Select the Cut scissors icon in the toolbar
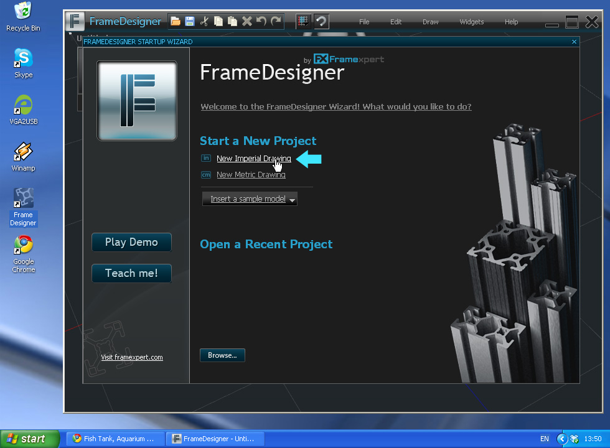610x448 pixels. [x=204, y=21]
